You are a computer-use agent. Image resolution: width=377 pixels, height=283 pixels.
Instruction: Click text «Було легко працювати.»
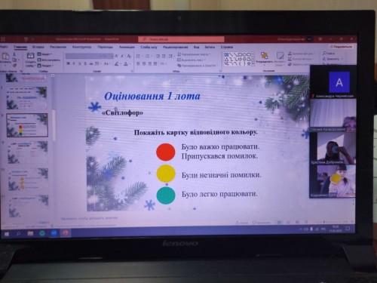coord(219,194)
